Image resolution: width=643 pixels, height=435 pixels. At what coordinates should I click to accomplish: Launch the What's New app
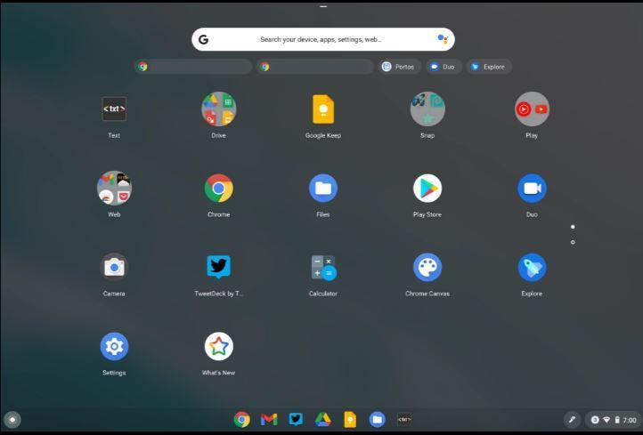click(218, 347)
